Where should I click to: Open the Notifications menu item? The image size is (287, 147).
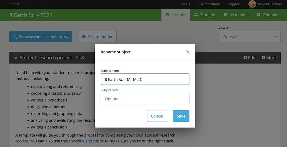tap(209, 4)
